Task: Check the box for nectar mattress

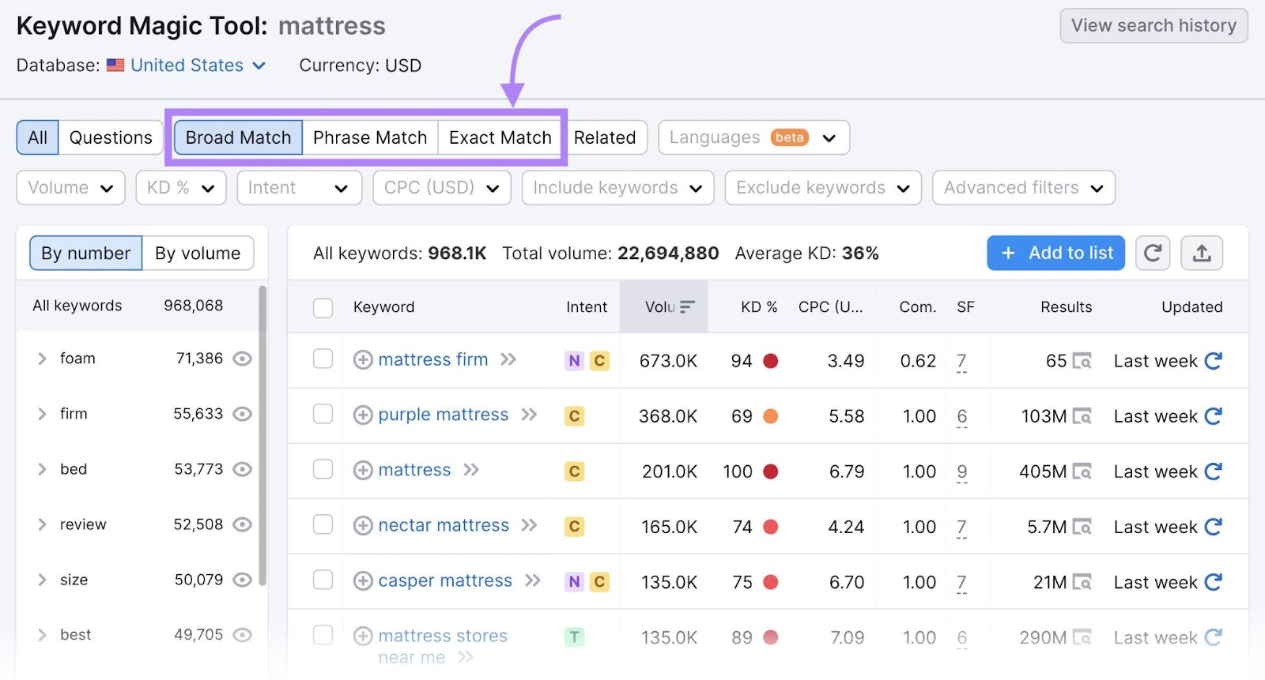Action: click(323, 525)
